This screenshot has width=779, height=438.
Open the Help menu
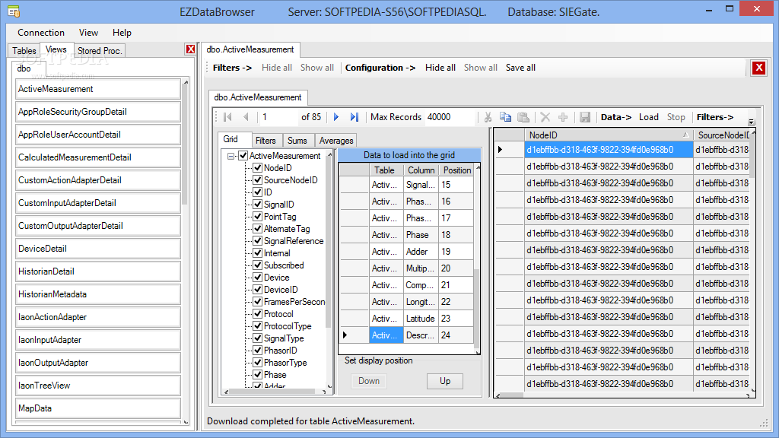pos(122,33)
